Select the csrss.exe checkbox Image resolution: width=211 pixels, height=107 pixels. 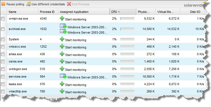(3, 61)
